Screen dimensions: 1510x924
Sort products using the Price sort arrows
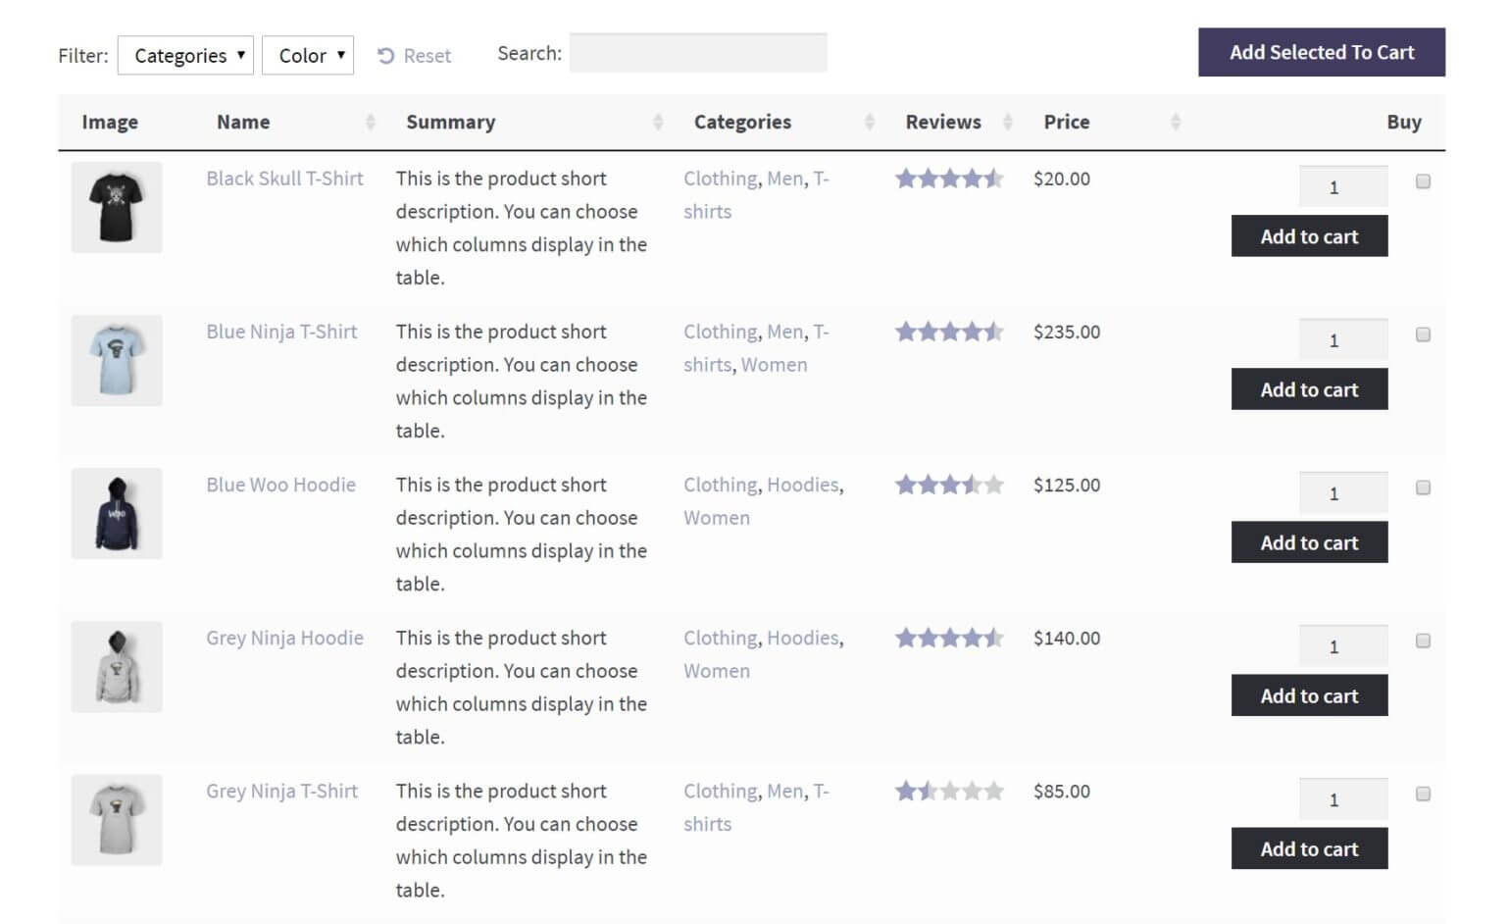pyautogui.click(x=1175, y=122)
